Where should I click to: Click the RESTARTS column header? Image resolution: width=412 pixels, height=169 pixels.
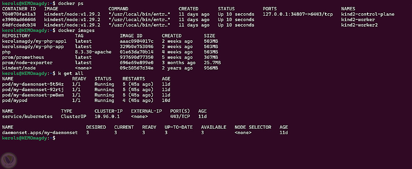[x=134, y=79]
